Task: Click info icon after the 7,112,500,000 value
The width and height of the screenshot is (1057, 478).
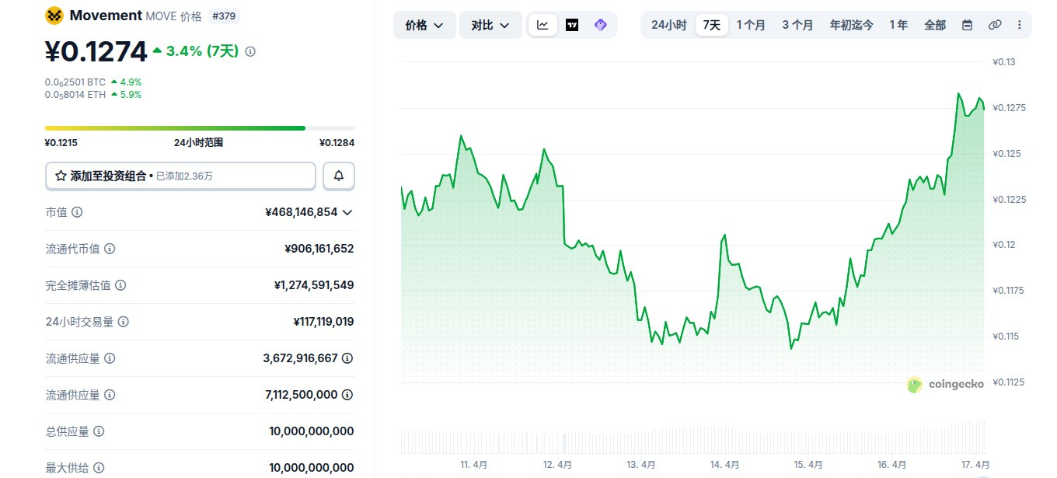Action: [x=347, y=395]
